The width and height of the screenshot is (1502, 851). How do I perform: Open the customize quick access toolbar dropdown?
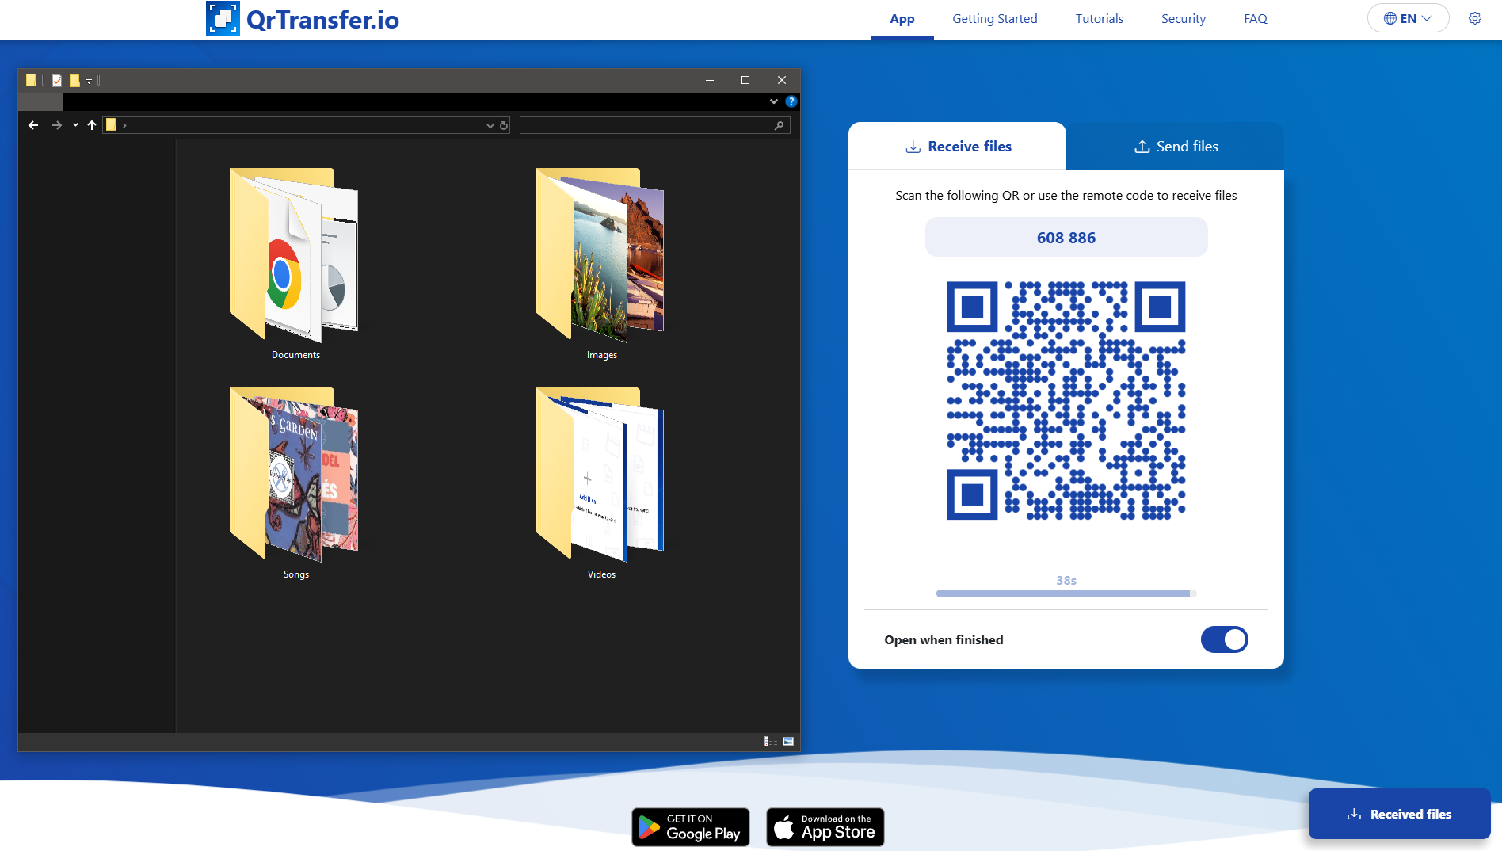point(89,81)
